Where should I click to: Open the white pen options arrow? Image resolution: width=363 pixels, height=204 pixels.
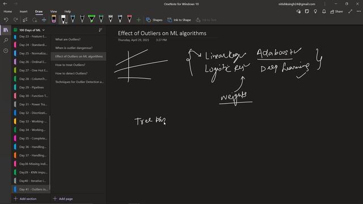[x=66, y=23]
